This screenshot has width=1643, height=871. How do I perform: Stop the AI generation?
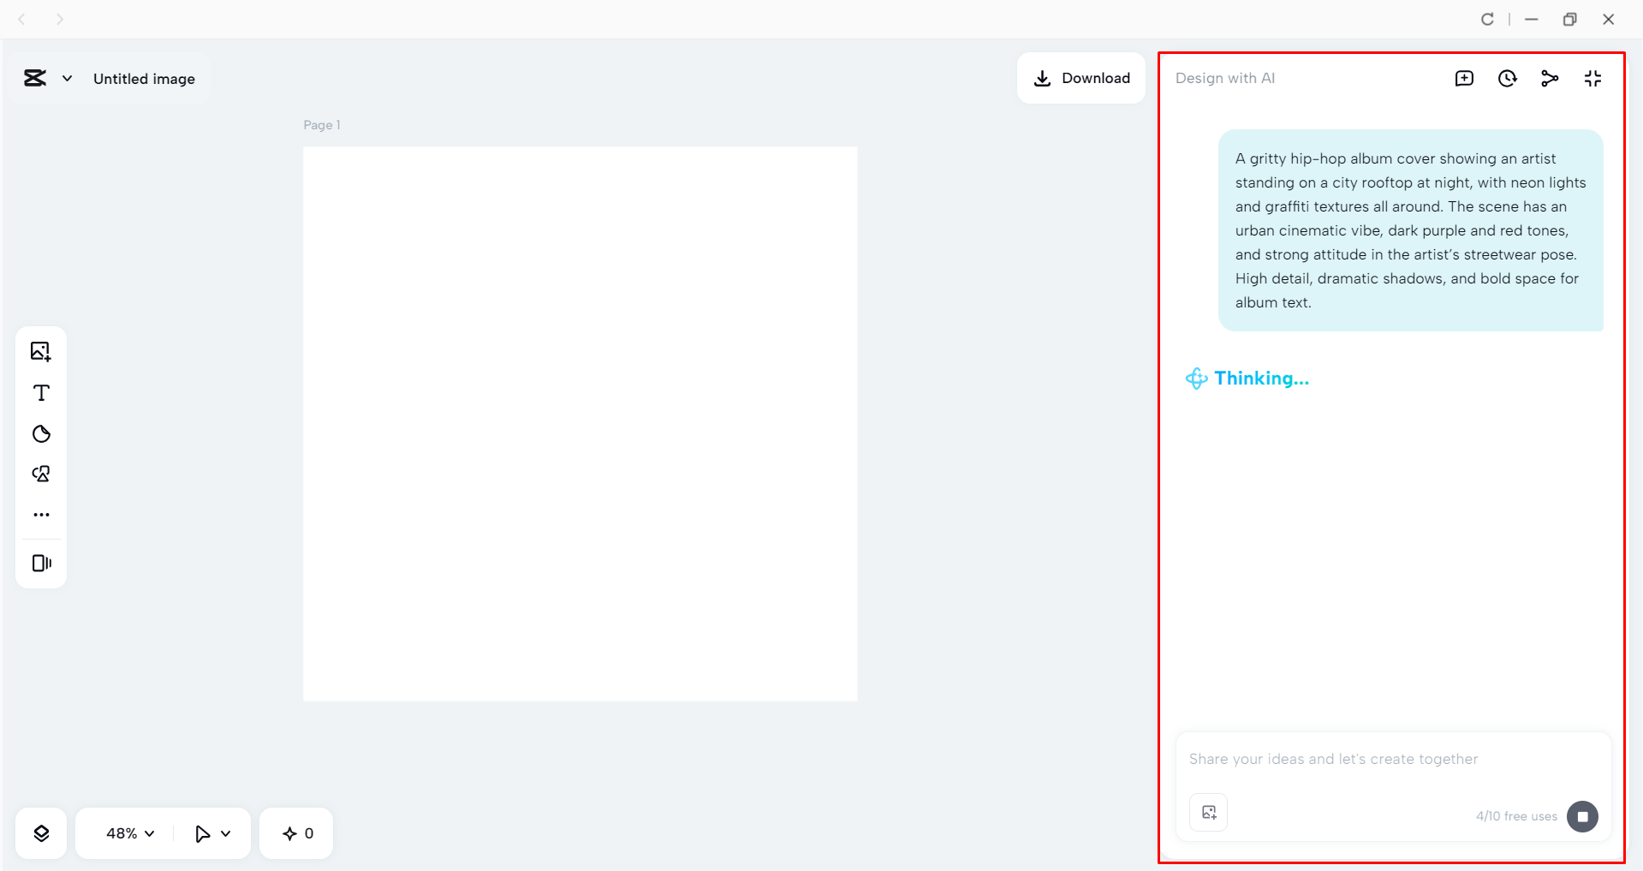[1582, 816]
